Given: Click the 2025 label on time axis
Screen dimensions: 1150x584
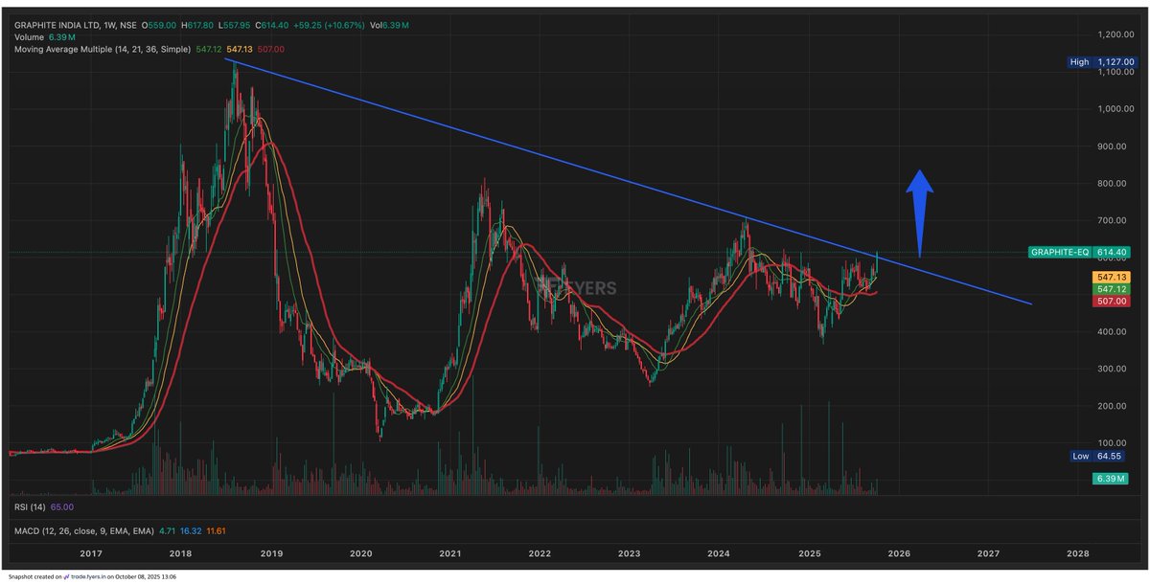Looking at the screenshot, I should pyautogui.click(x=810, y=553).
